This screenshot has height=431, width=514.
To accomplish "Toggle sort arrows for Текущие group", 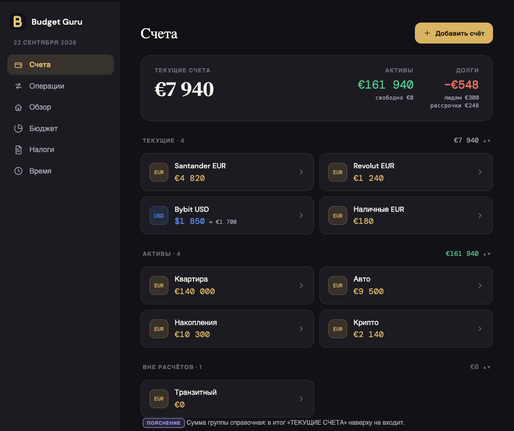I will (487, 141).
